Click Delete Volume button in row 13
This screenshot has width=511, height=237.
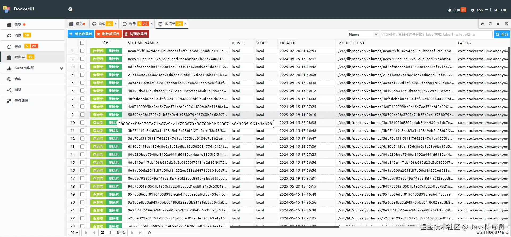coord(114,146)
